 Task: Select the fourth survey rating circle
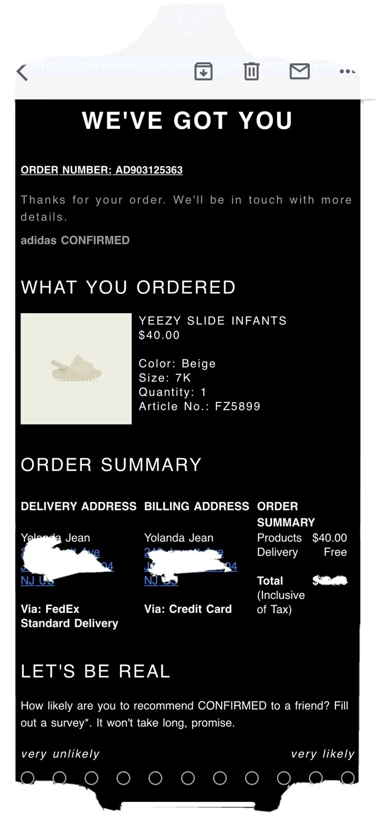pos(123,778)
